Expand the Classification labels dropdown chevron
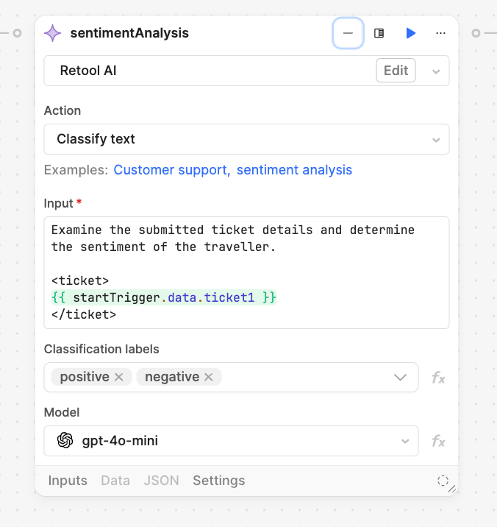The height and width of the screenshot is (527, 497). click(x=401, y=377)
